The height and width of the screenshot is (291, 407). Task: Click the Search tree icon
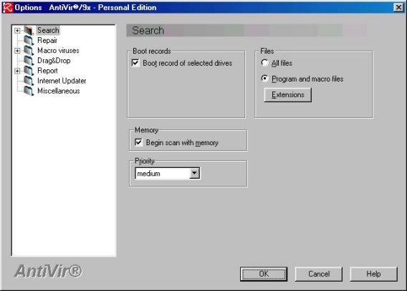click(29, 31)
